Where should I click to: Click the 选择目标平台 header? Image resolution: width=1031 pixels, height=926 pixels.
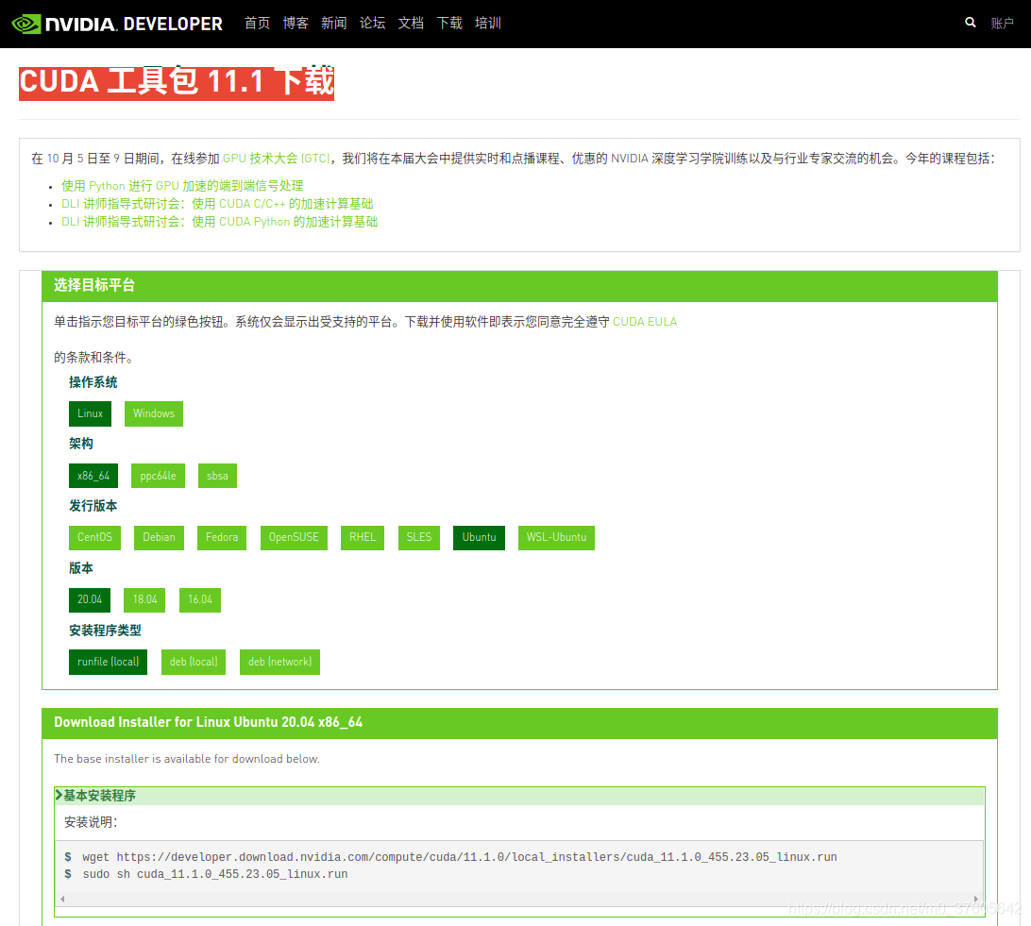(x=519, y=286)
